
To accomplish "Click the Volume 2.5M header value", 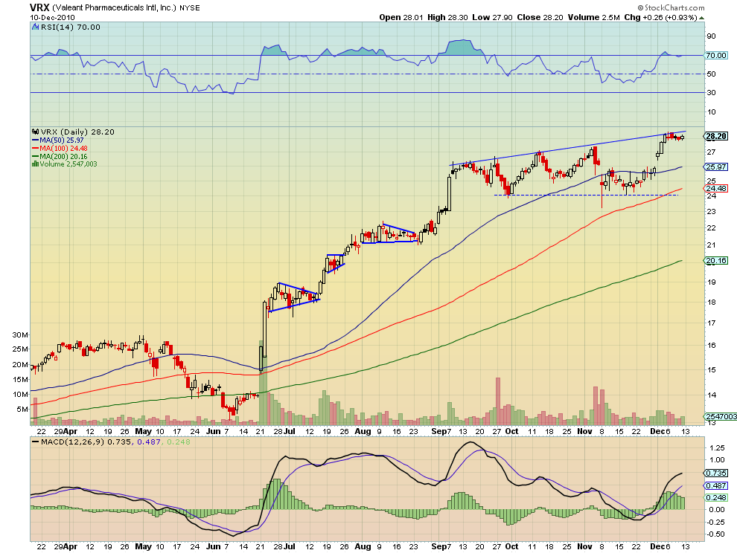I will [x=593, y=17].
